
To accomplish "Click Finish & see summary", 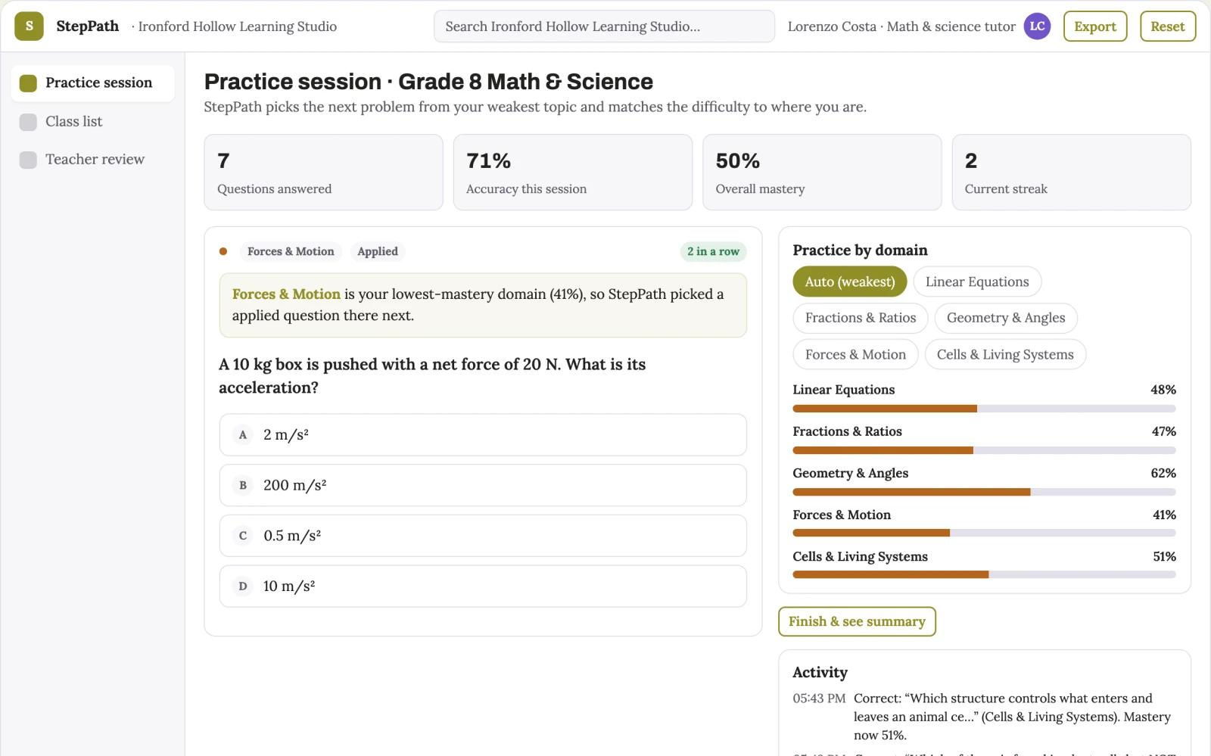I will 857,621.
